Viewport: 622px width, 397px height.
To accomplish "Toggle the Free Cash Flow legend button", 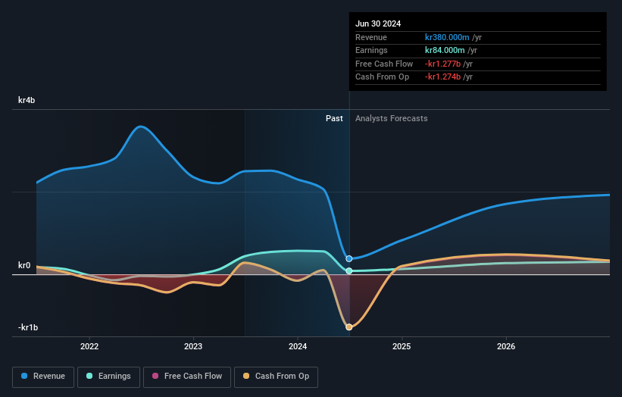I will (x=187, y=377).
